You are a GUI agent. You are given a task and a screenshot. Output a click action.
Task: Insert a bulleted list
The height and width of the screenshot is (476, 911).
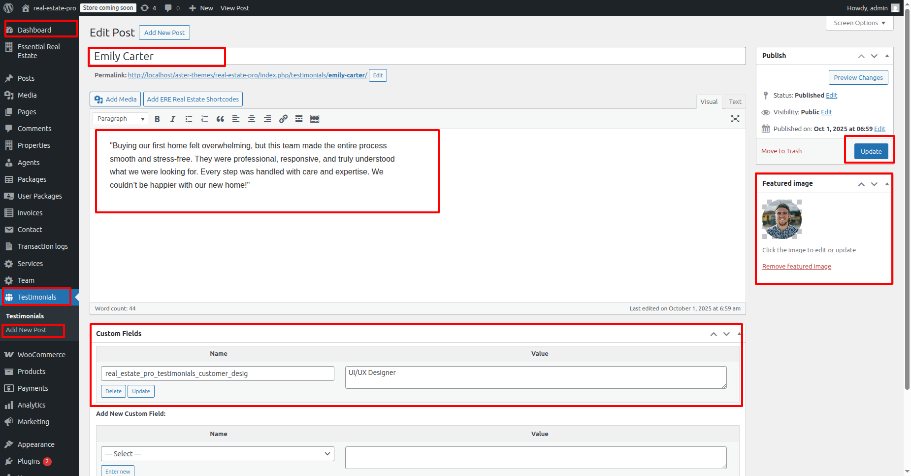tap(189, 119)
